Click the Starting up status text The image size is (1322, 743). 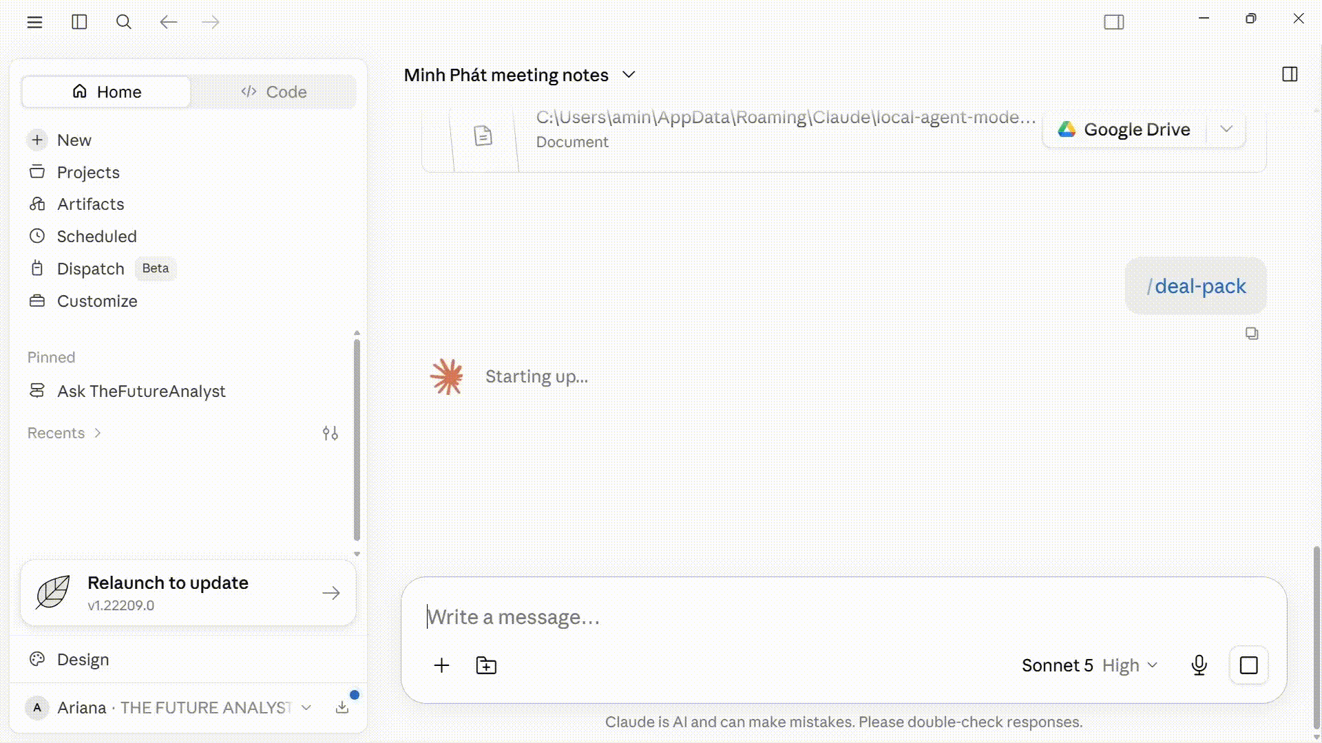point(536,377)
